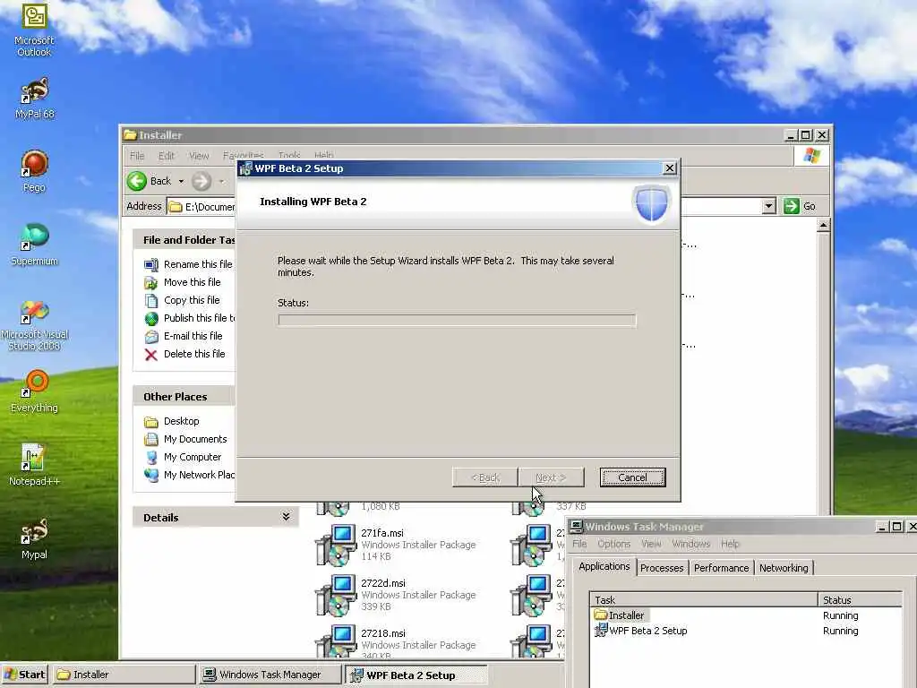Open Task Manager's Help menu

[x=730, y=544]
